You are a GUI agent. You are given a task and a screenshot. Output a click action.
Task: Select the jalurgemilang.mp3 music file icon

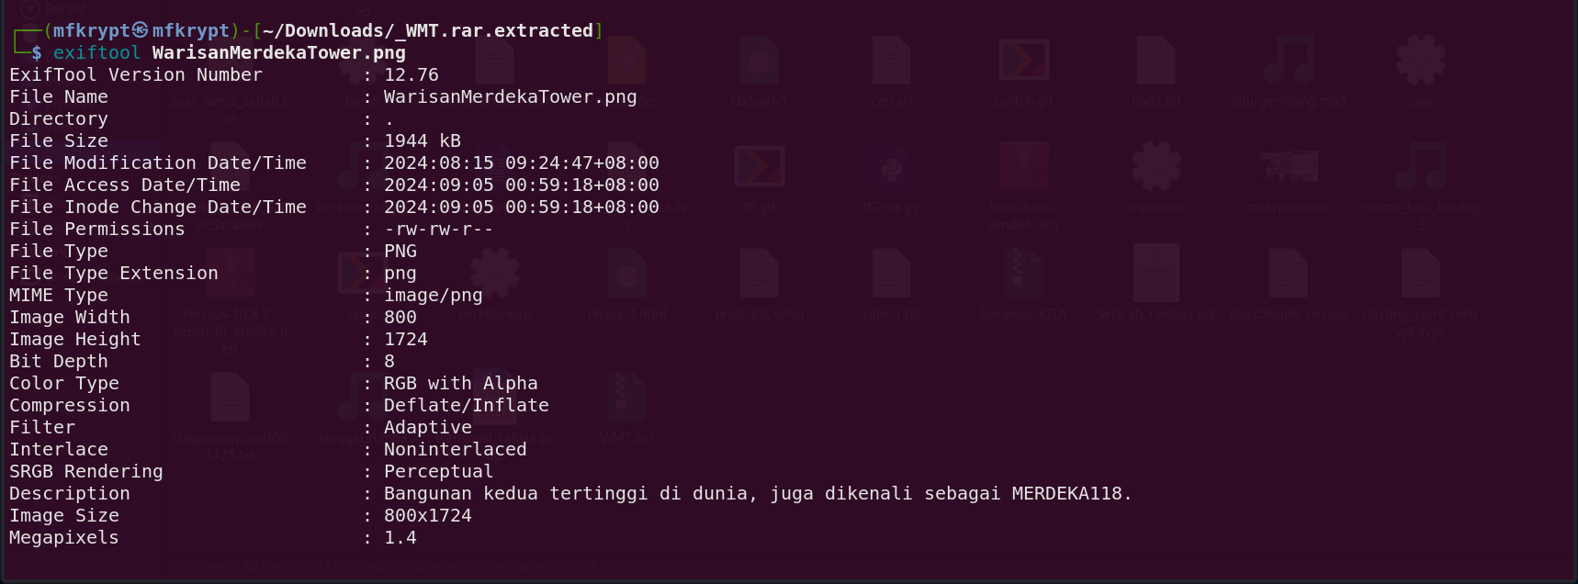(1288, 62)
